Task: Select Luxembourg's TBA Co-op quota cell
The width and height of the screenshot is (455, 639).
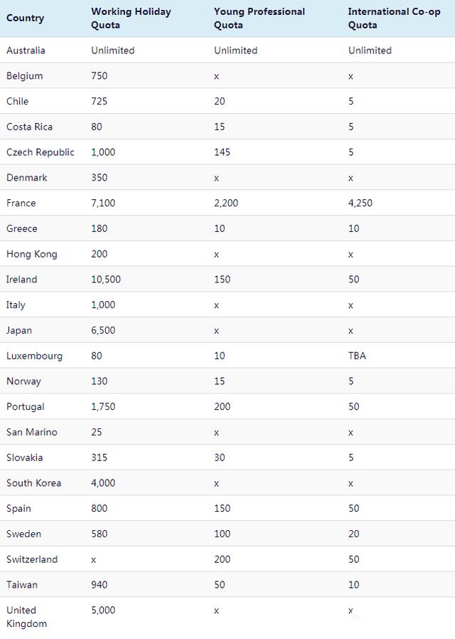Action: click(358, 356)
